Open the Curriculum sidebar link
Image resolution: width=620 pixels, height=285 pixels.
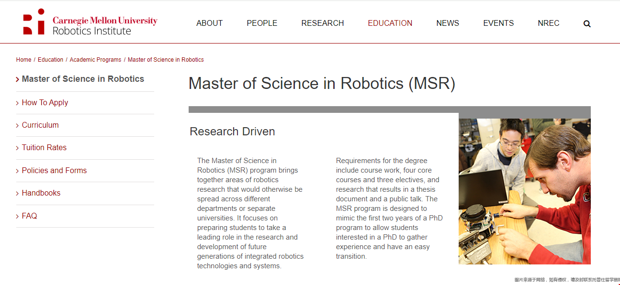40,125
